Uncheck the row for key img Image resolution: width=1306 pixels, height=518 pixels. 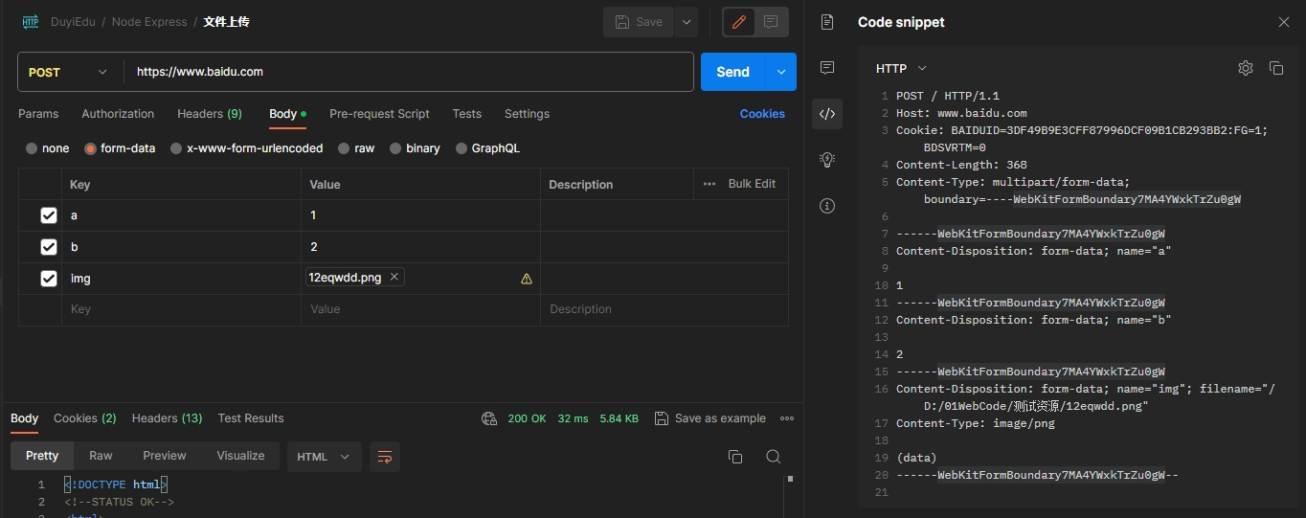coord(49,279)
